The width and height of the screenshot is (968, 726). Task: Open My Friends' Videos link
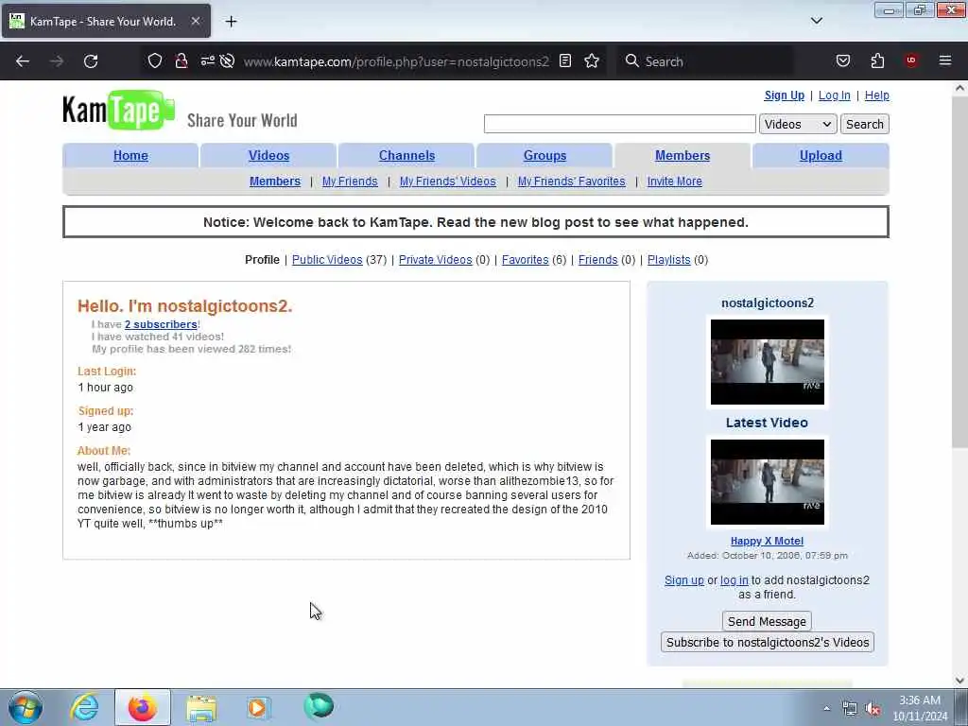click(x=447, y=181)
